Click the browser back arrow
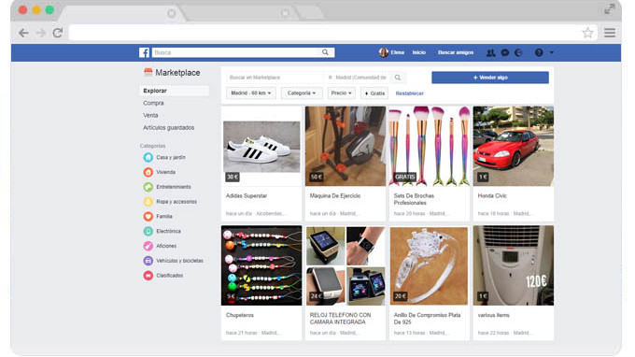Viewport: 635px width, 357px height. [23, 33]
